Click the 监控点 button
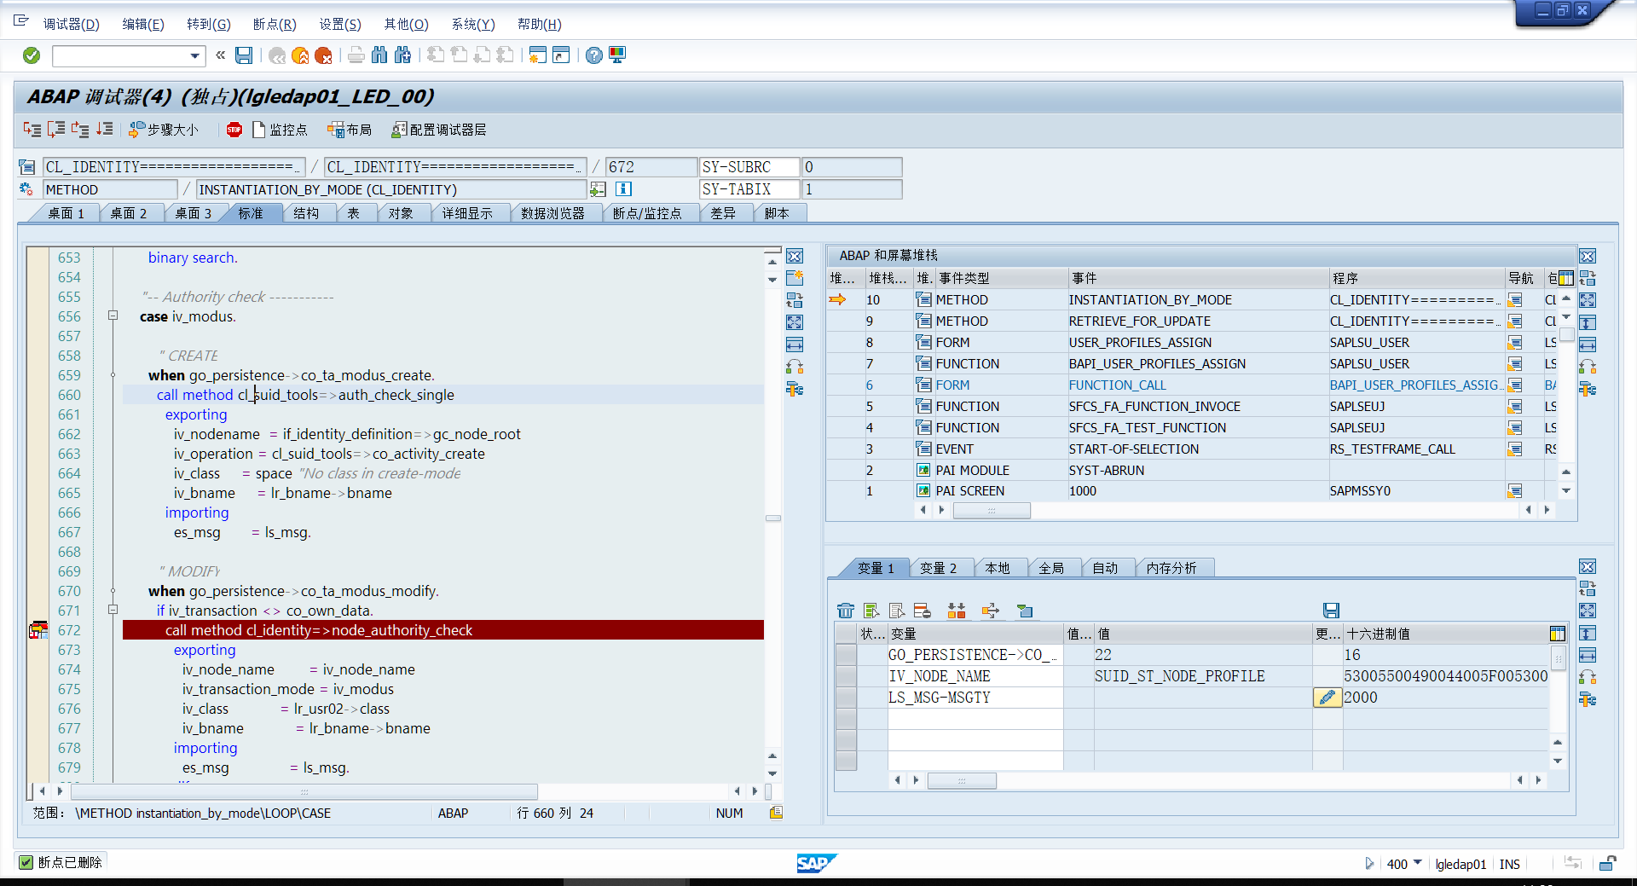 pyautogui.click(x=280, y=130)
